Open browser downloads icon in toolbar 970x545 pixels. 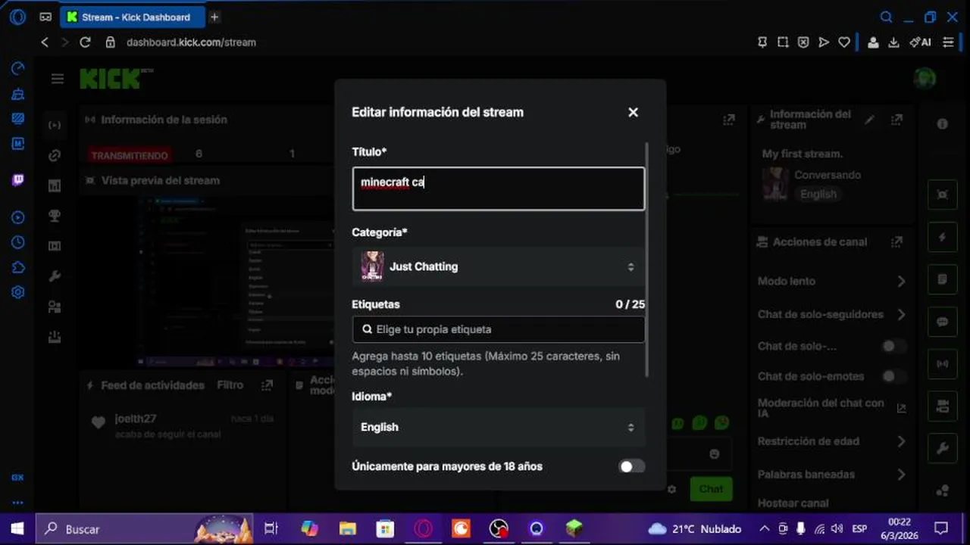(893, 42)
